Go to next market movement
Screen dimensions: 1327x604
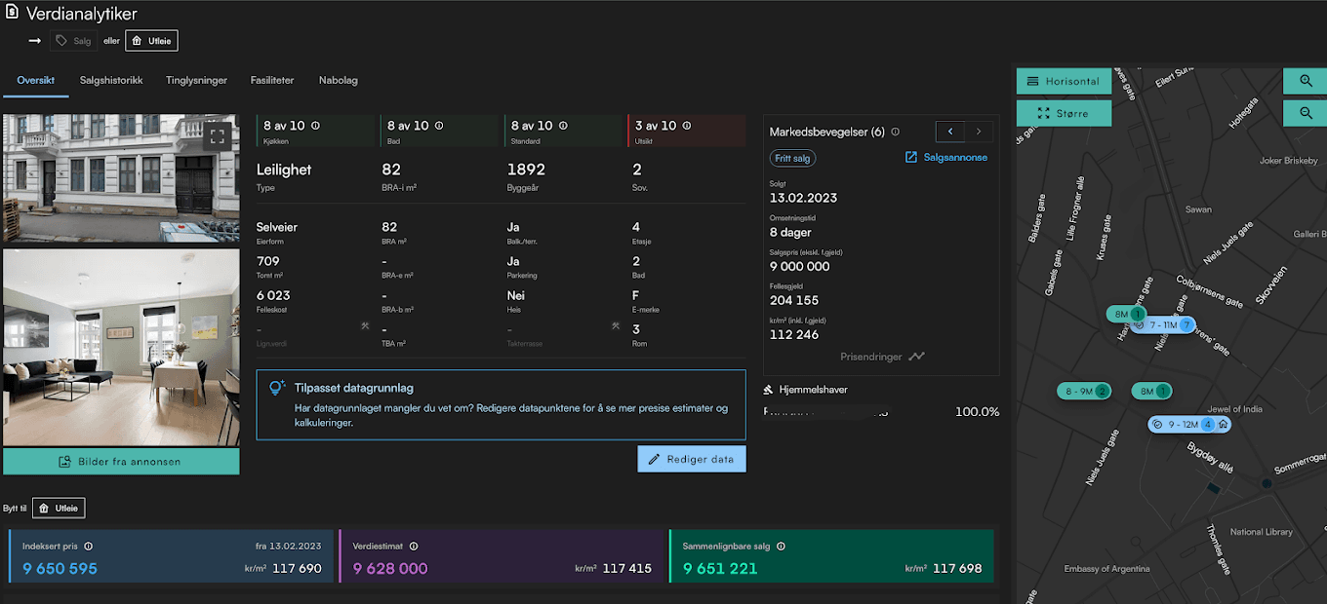pos(979,132)
